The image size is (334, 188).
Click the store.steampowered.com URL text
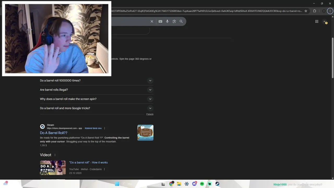point(64,128)
